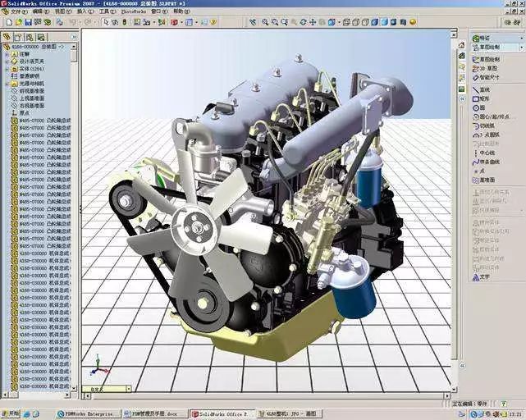Open the Standard Views dropdown arrow

pyautogui.click(x=340, y=22)
